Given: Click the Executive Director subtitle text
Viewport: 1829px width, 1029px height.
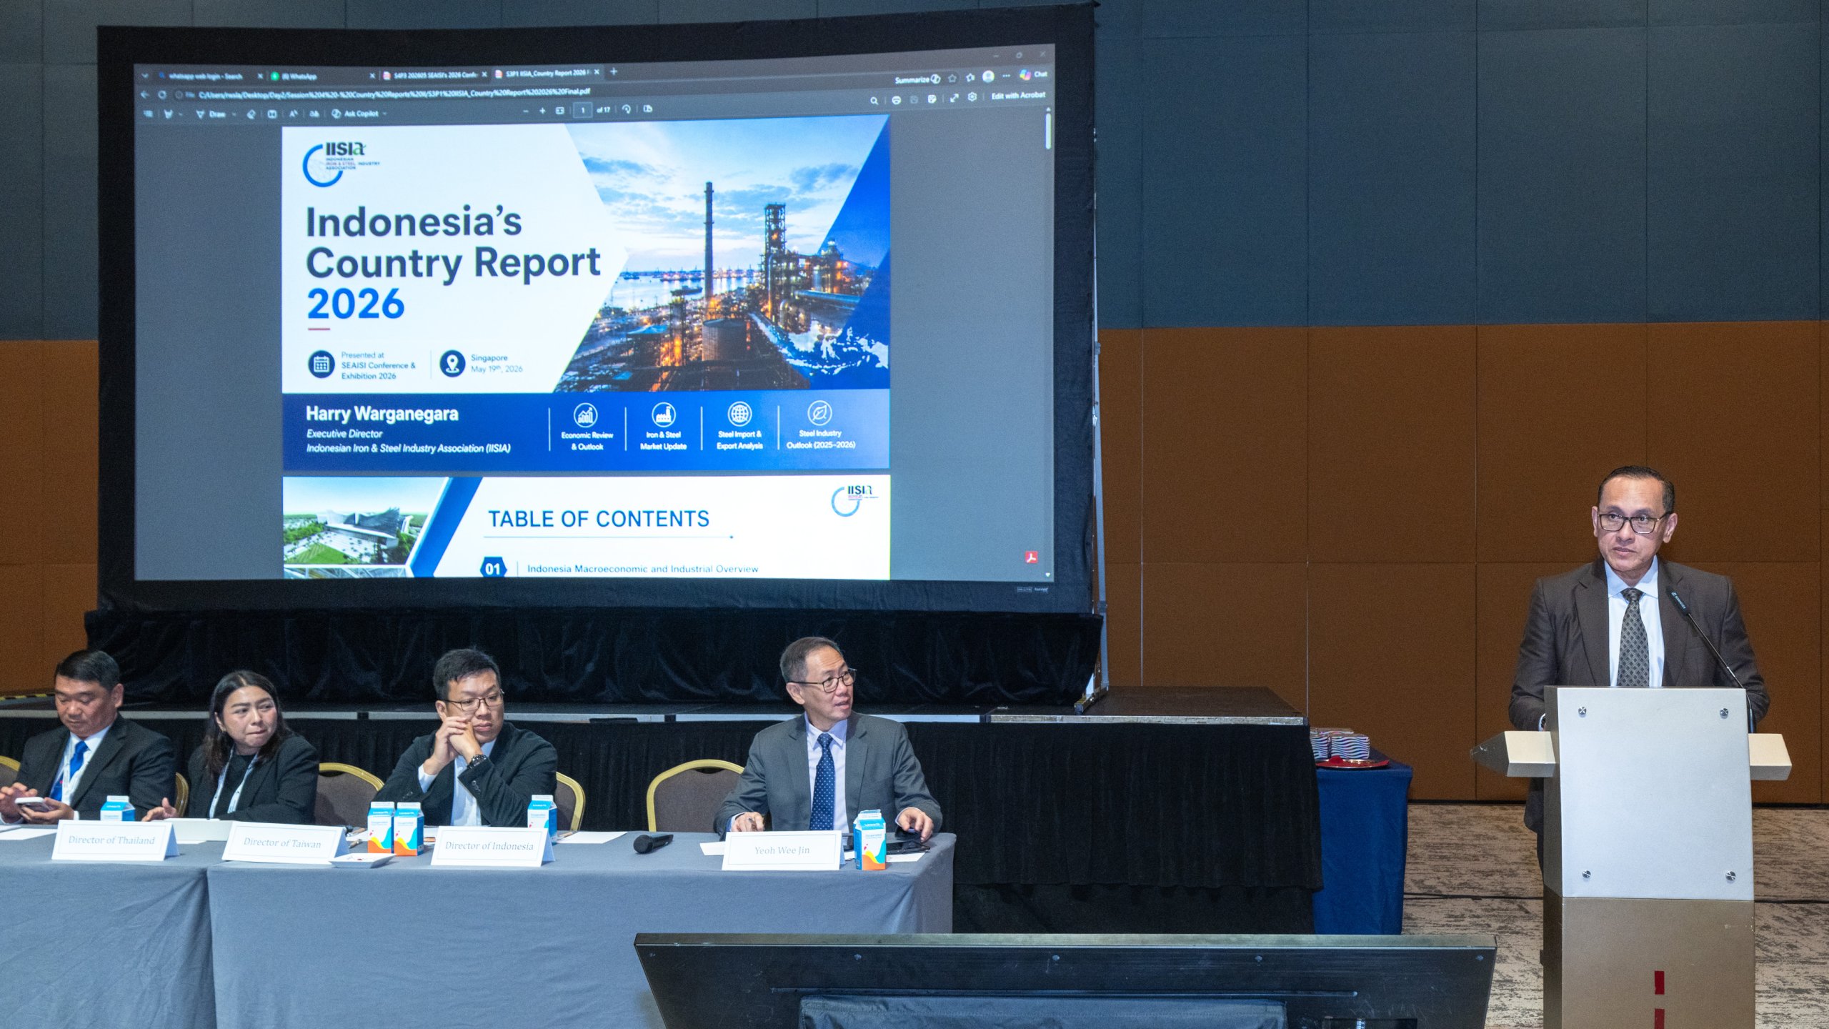Looking at the screenshot, I should 344,434.
